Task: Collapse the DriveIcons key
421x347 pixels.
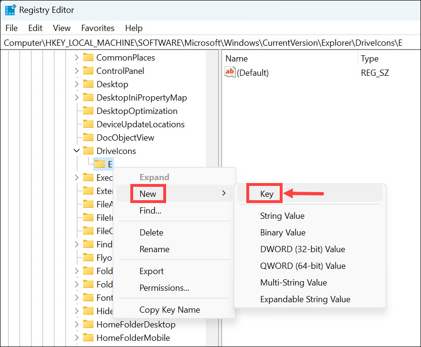Action: pyautogui.click(x=76, y=151)
